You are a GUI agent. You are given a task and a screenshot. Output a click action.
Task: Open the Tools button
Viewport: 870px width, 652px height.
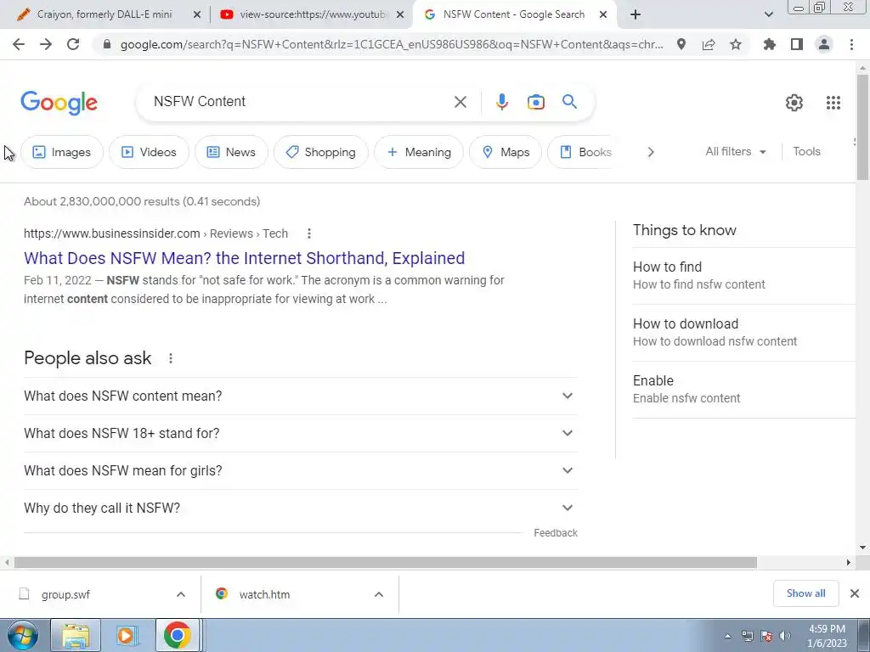click(806, 151)
